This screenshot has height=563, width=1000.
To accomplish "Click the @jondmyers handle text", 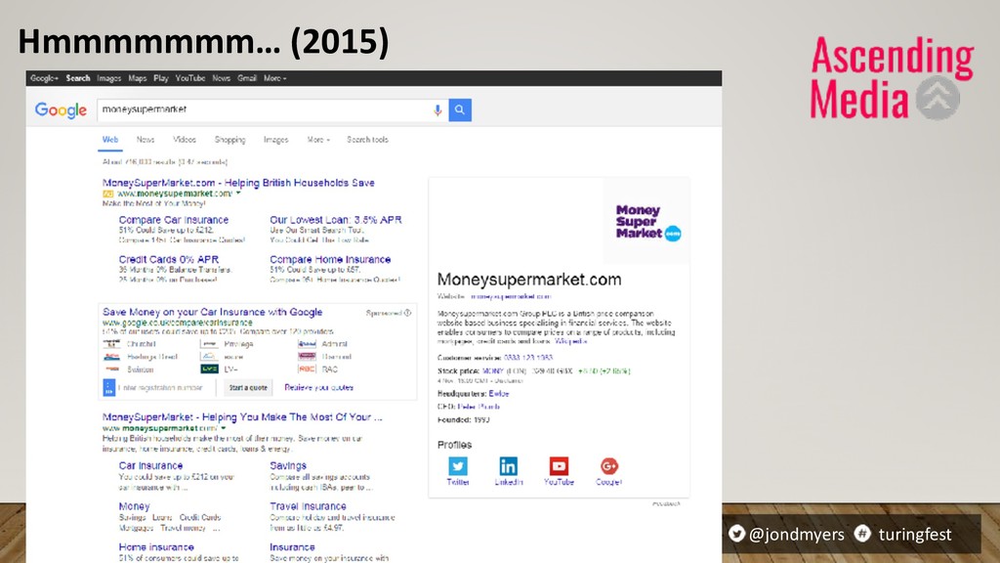I will pos(797,535).
